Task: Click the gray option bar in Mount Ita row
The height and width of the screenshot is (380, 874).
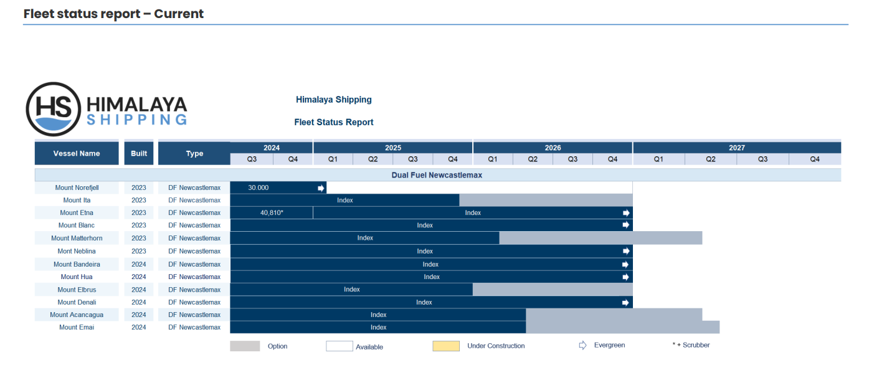Action: [546, 200]
